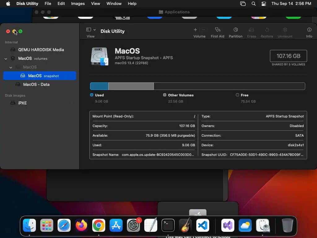The height and width of the screenshot is (238, 317).
Task: Click the remove volume minus icon
Action: tap(203, 30)
